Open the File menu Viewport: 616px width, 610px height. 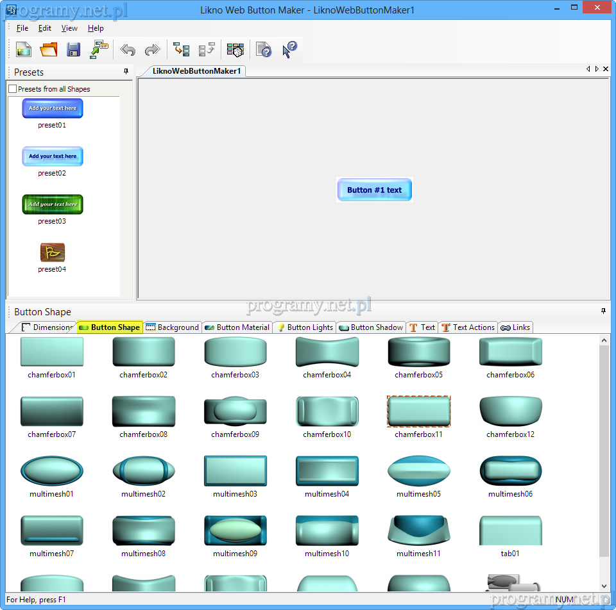[x=22, y=28]
